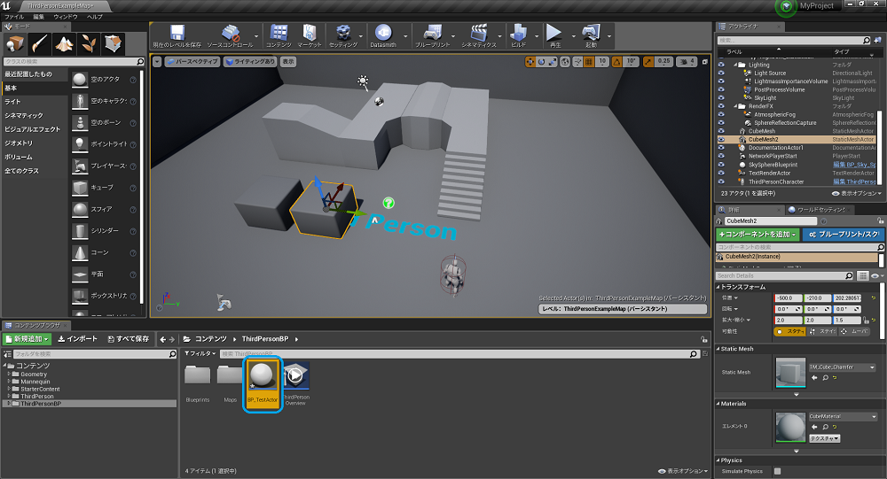Toggle visibility eye for CubeMesh2
Image resolution: width=887 pixels, height=479 pixels.
coord(721,140)
